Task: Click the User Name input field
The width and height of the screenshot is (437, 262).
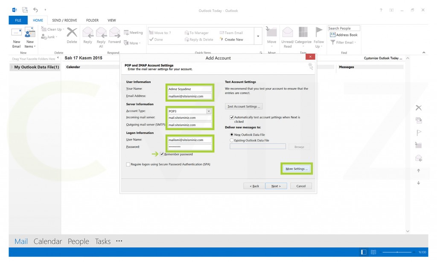Action: pos(189,140)
